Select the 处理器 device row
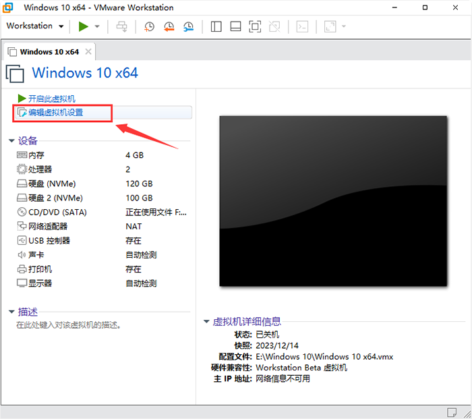Screen dimensions: 472x419 [102, 169]
